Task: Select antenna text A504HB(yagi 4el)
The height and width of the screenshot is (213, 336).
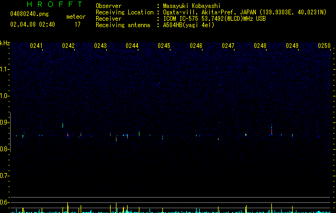Action: 189,25
